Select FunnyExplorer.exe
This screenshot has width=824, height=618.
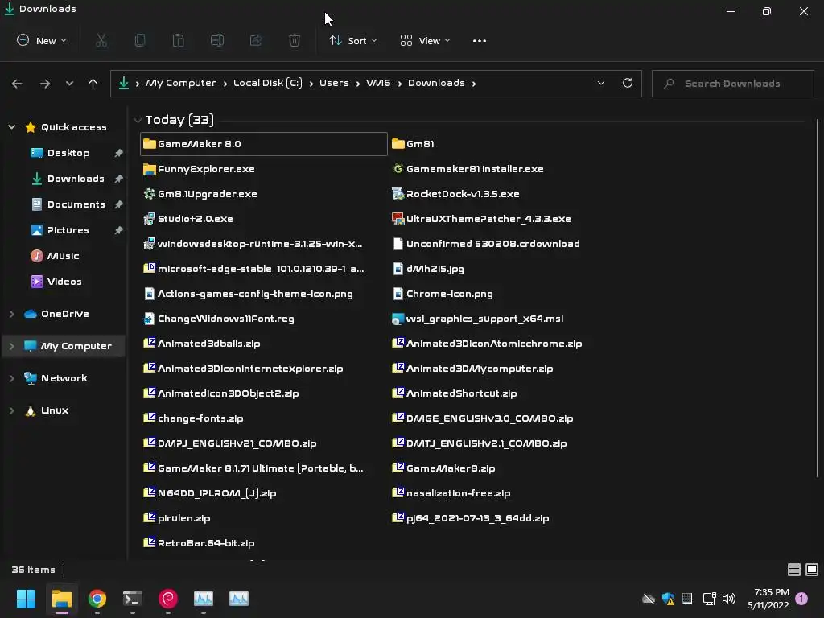coord(200,169)
